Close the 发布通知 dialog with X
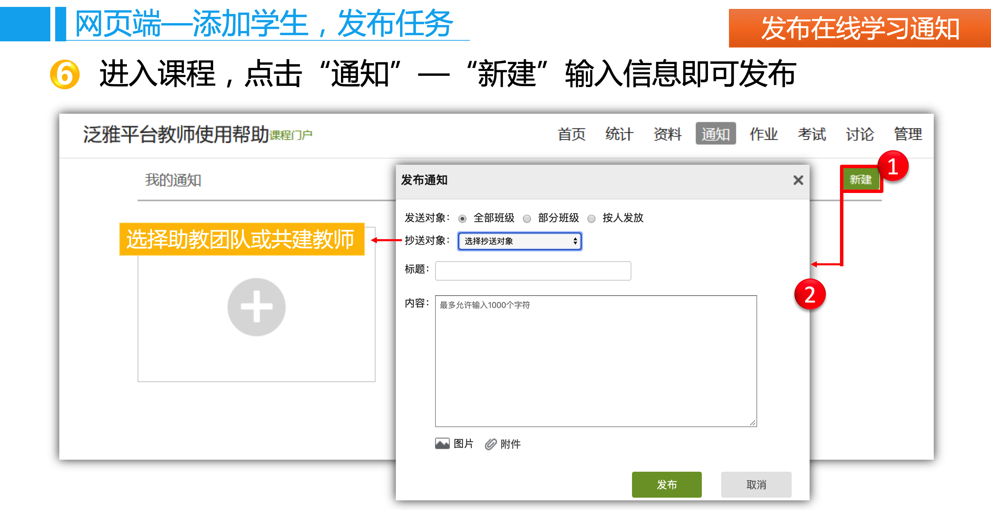Screen dimensions: 991x510 pyautogui.click(x=798, y=180)
